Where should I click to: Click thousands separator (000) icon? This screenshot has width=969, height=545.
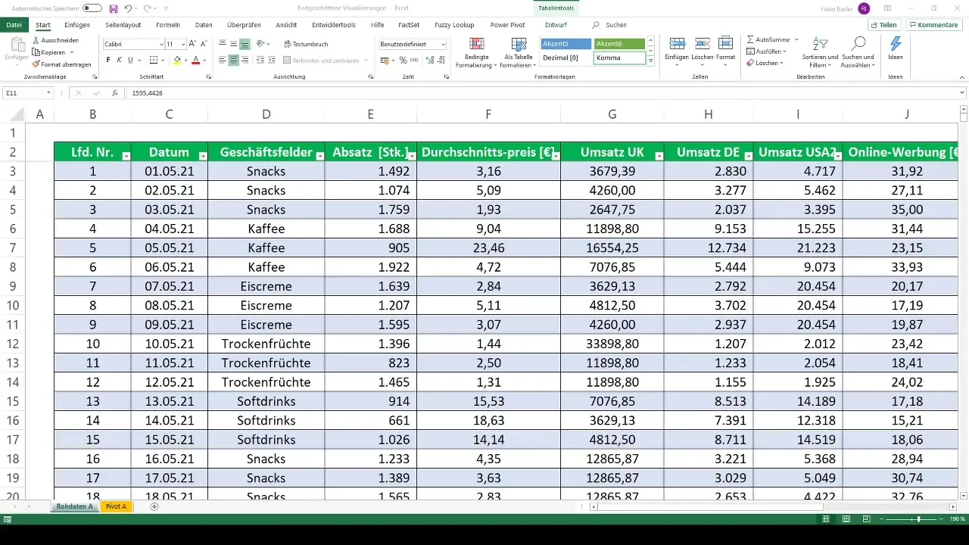pos(414,60)
